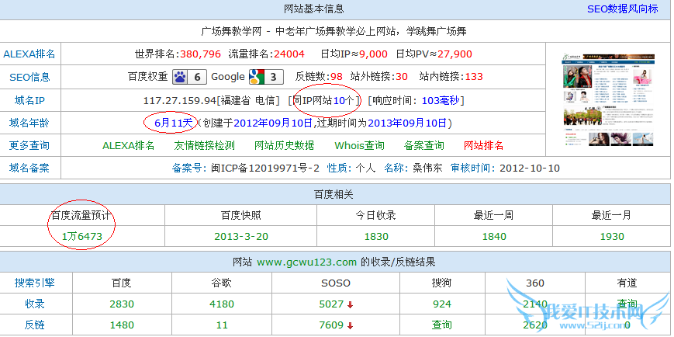Image resolution: width=674 pixels, height=337 pixels.
Task: Click ICP number 闽ICP备12019971号-2
Action: [x=265, y=168]
